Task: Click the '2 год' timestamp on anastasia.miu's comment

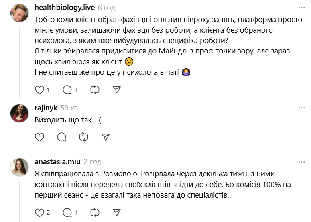Action: point(92,162)
